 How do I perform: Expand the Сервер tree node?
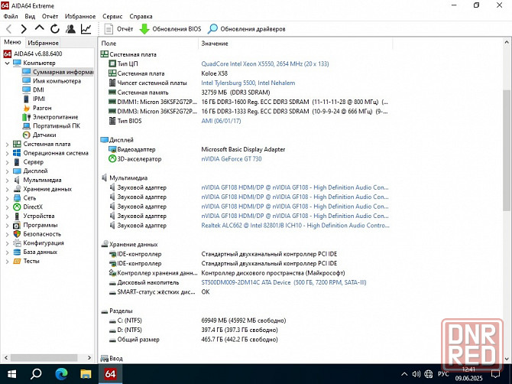7,162
